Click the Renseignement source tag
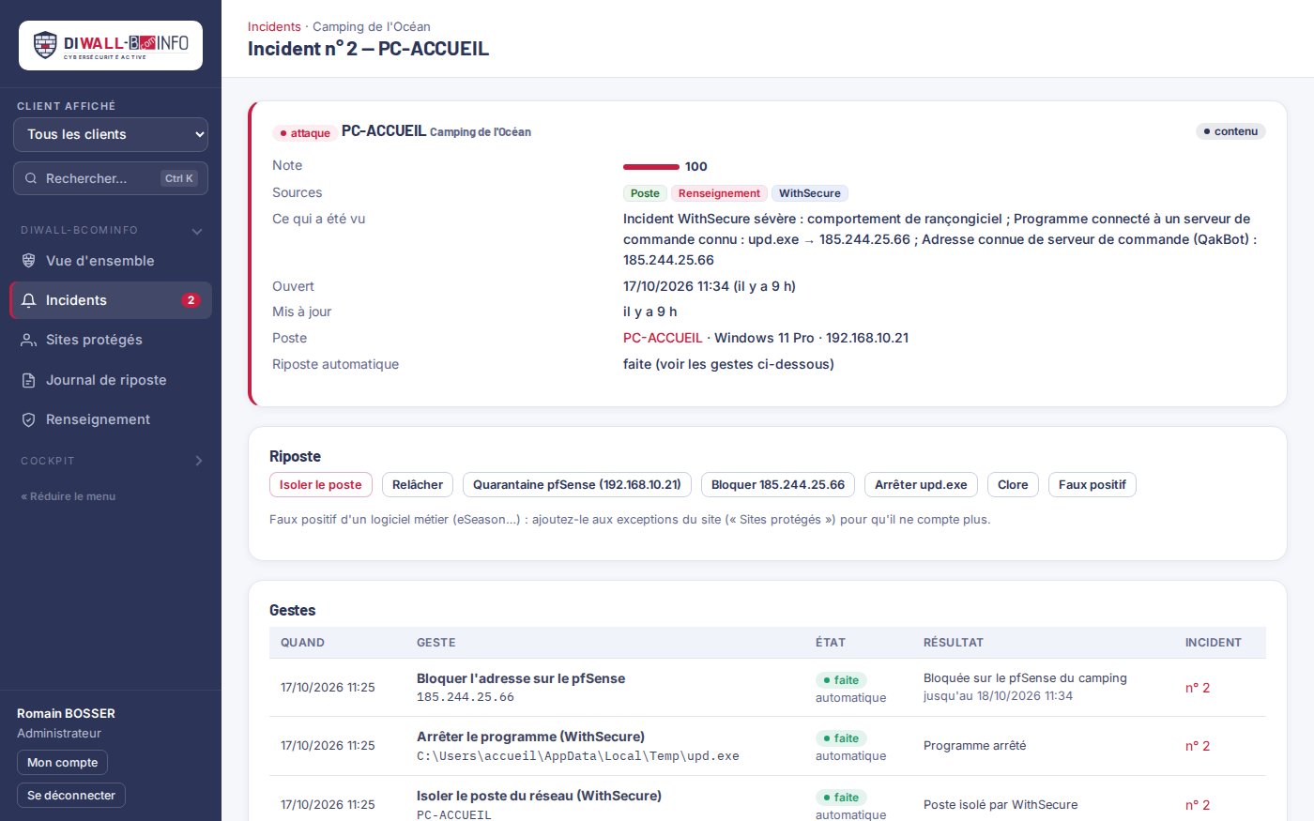1314x821 pixels. click(719, 193)
